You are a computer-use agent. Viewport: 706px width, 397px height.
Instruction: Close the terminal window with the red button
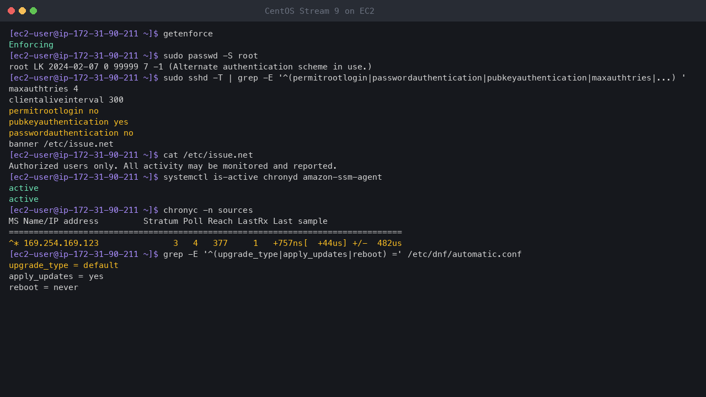click(11, 11)
